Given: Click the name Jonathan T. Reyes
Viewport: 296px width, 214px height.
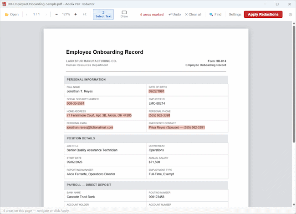Looking at the screenshot, I should (80, 92).
